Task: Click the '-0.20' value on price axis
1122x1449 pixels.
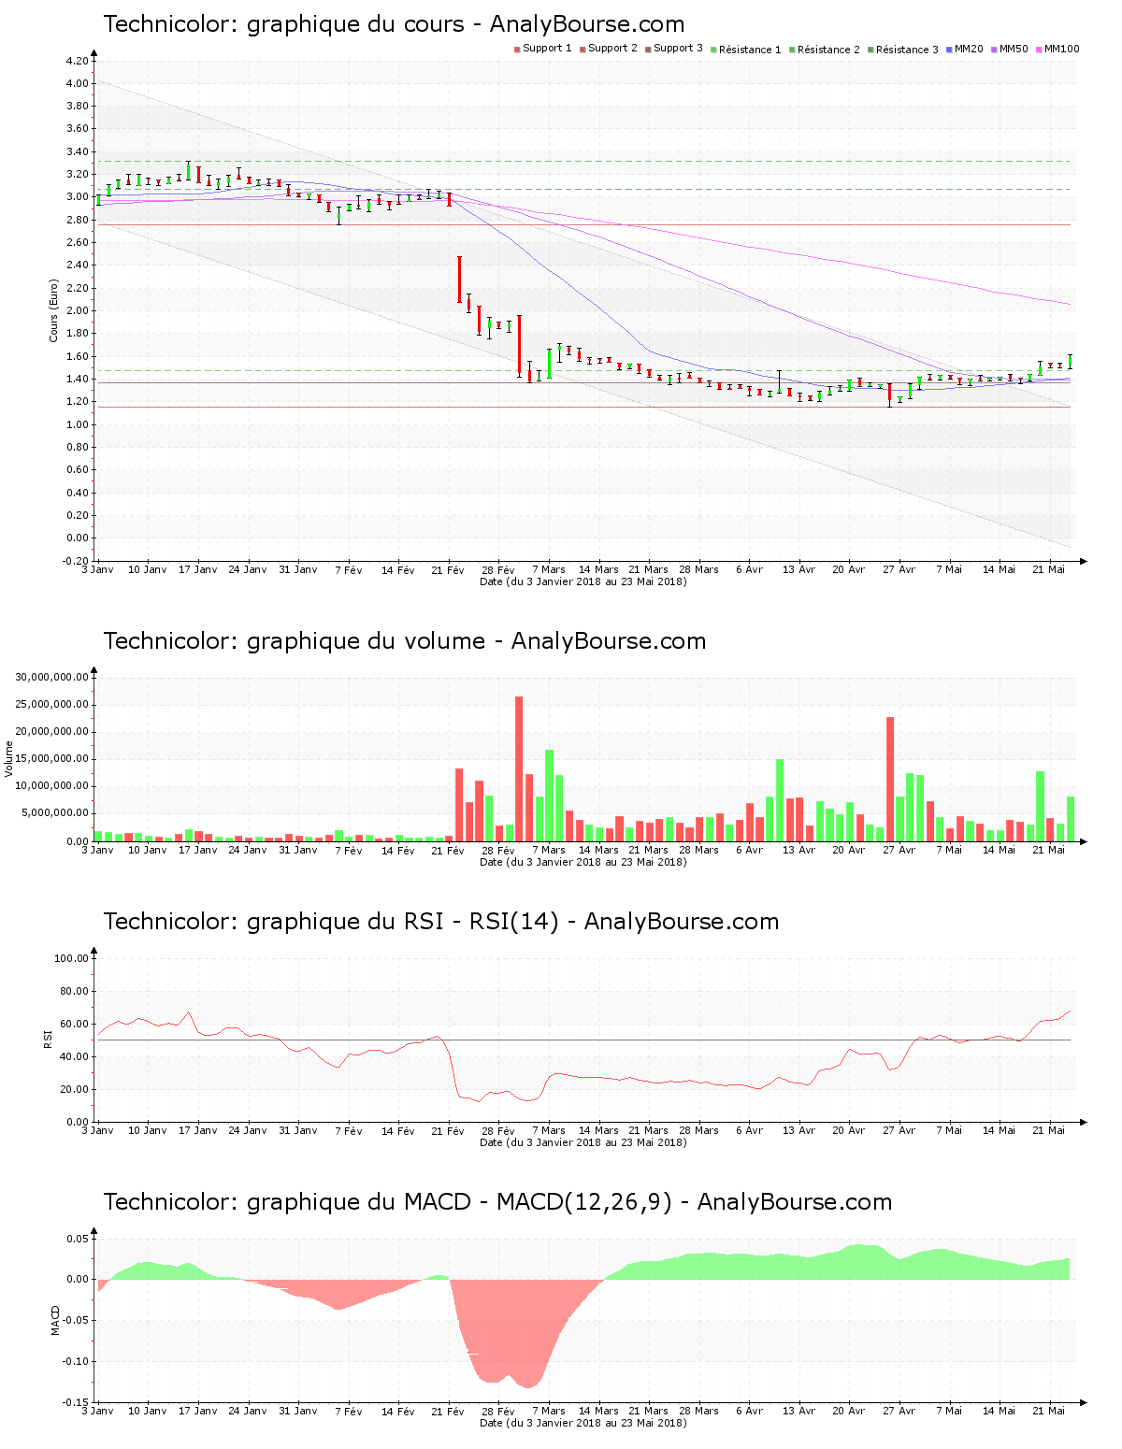Action: pos(75,561)
